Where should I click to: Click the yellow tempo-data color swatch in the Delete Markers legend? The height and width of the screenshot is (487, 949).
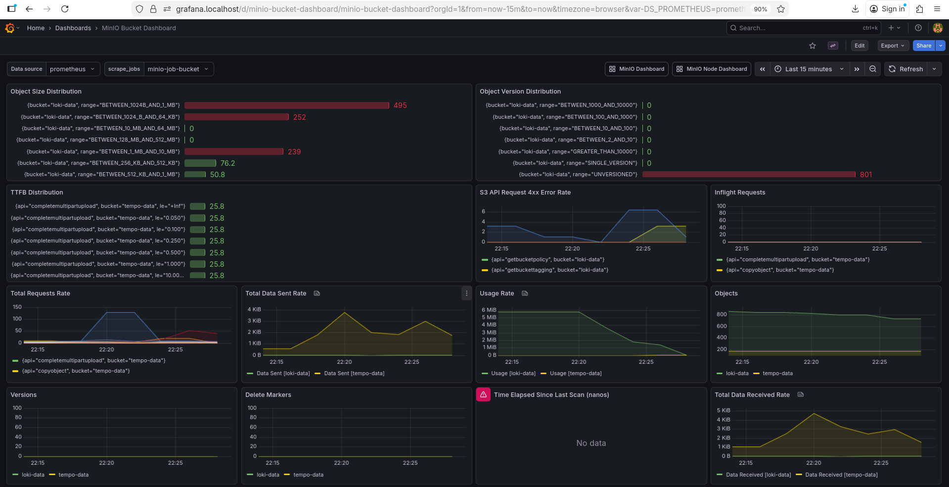(287, 475)
